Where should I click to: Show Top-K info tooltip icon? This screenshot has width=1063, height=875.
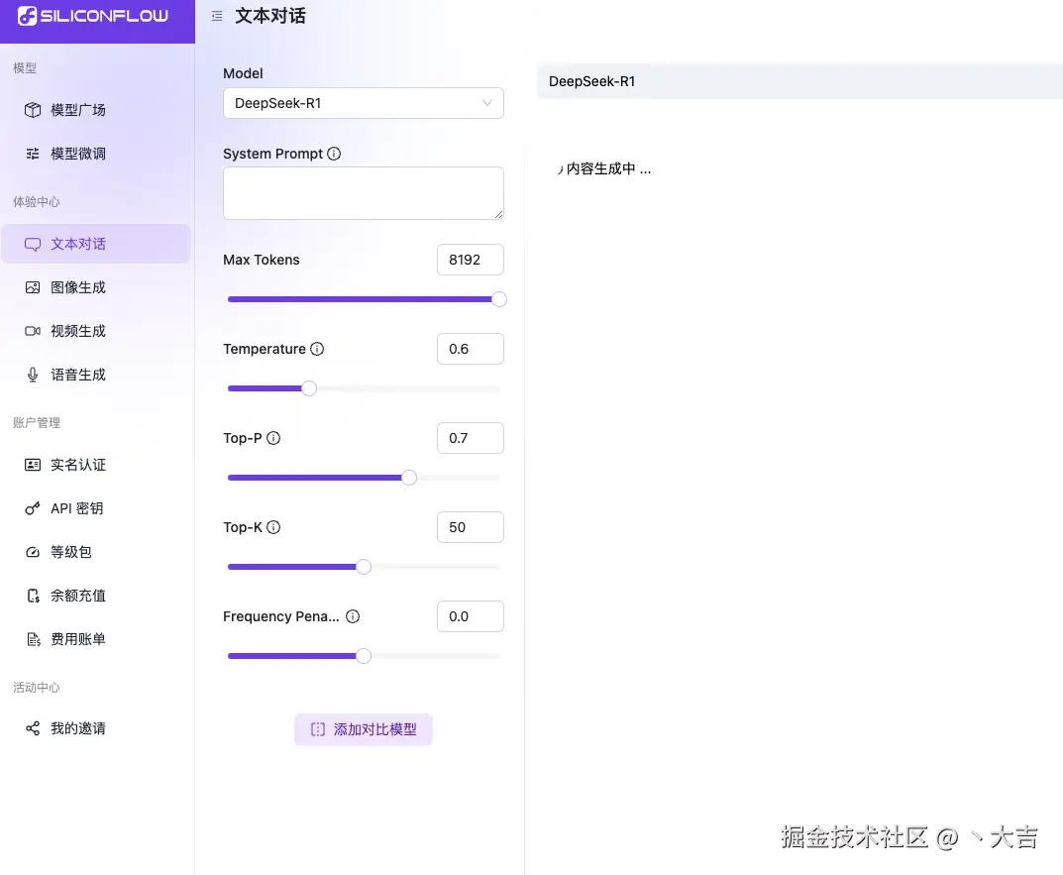tap(273, 527)
